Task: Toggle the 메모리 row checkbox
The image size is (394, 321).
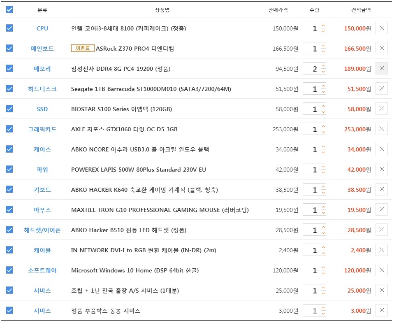Action: 9,68
